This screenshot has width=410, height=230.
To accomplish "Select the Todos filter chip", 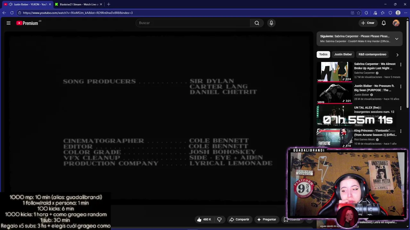I will click(x=323, y=54).
